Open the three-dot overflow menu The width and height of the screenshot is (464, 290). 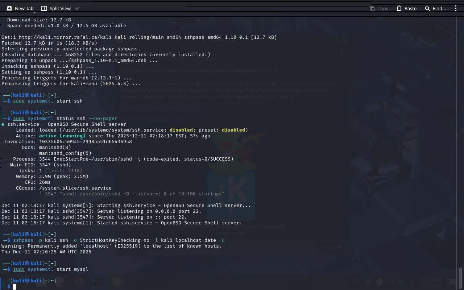point(456,8)
